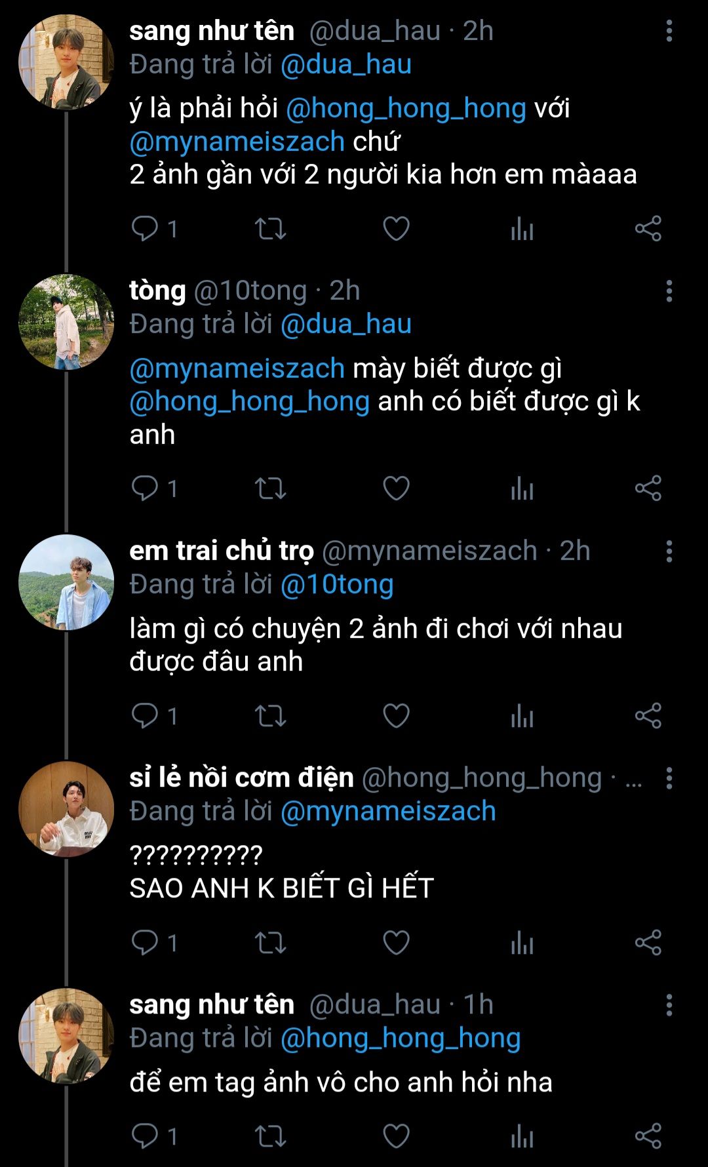This screenshot has height=1167, width=708.
Task: Like the first reply by sang như tên
Action: 396,229
